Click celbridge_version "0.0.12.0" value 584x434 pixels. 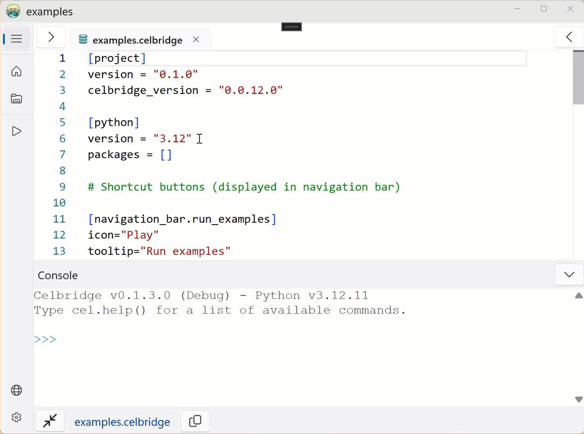click(x=250, y=90)
